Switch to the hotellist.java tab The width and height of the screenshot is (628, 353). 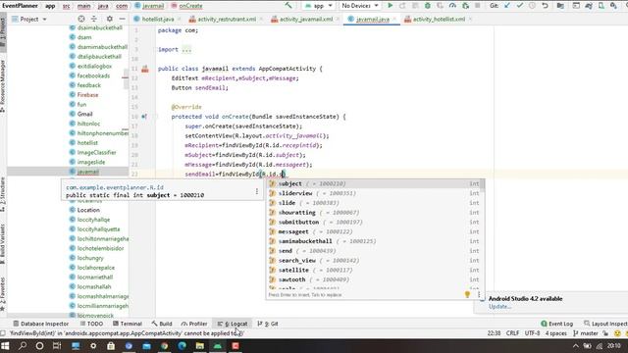159,19
